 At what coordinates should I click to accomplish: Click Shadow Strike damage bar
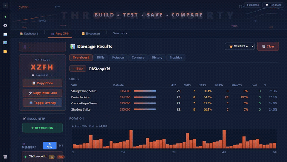click(x=145, y=109)
